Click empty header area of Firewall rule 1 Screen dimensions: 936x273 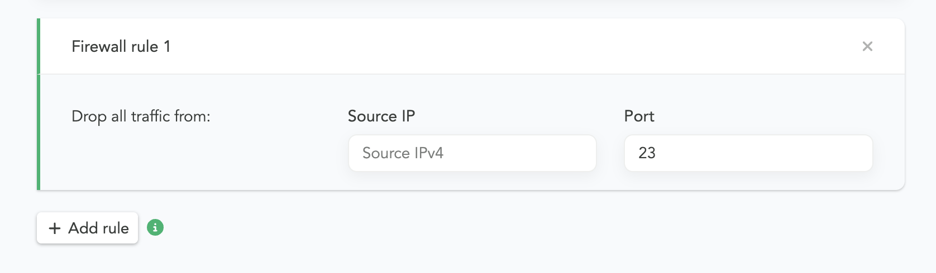pyautogui.click(x=503, y=46)
